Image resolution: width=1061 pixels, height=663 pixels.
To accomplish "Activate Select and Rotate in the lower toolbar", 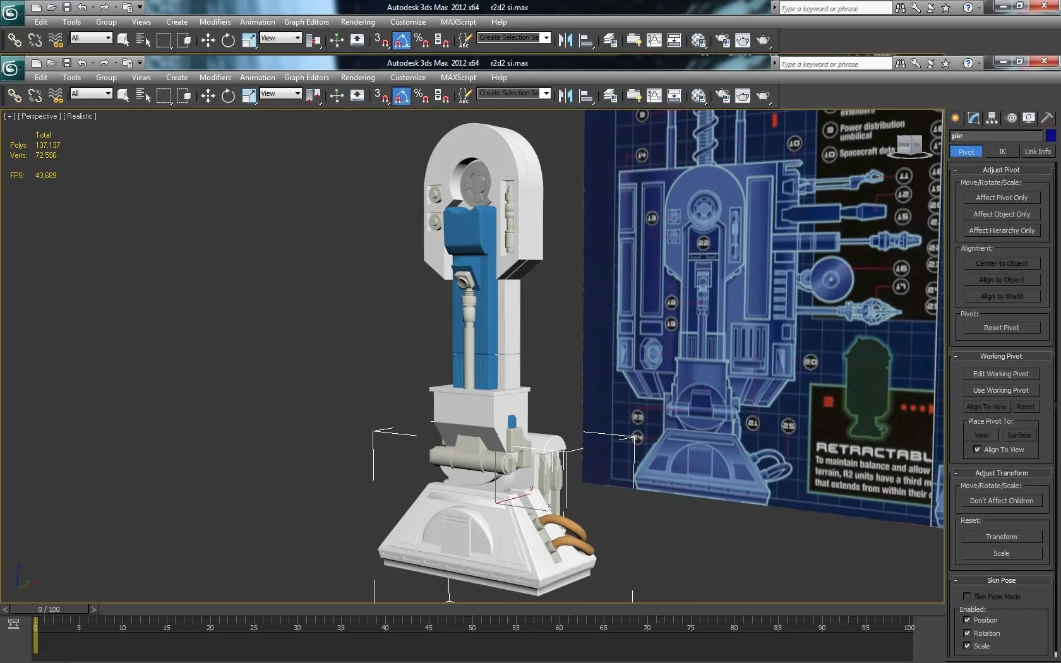I will [228, 96].
